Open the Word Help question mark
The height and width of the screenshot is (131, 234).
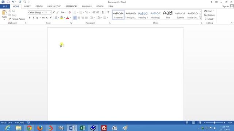(x=211, y=2)
